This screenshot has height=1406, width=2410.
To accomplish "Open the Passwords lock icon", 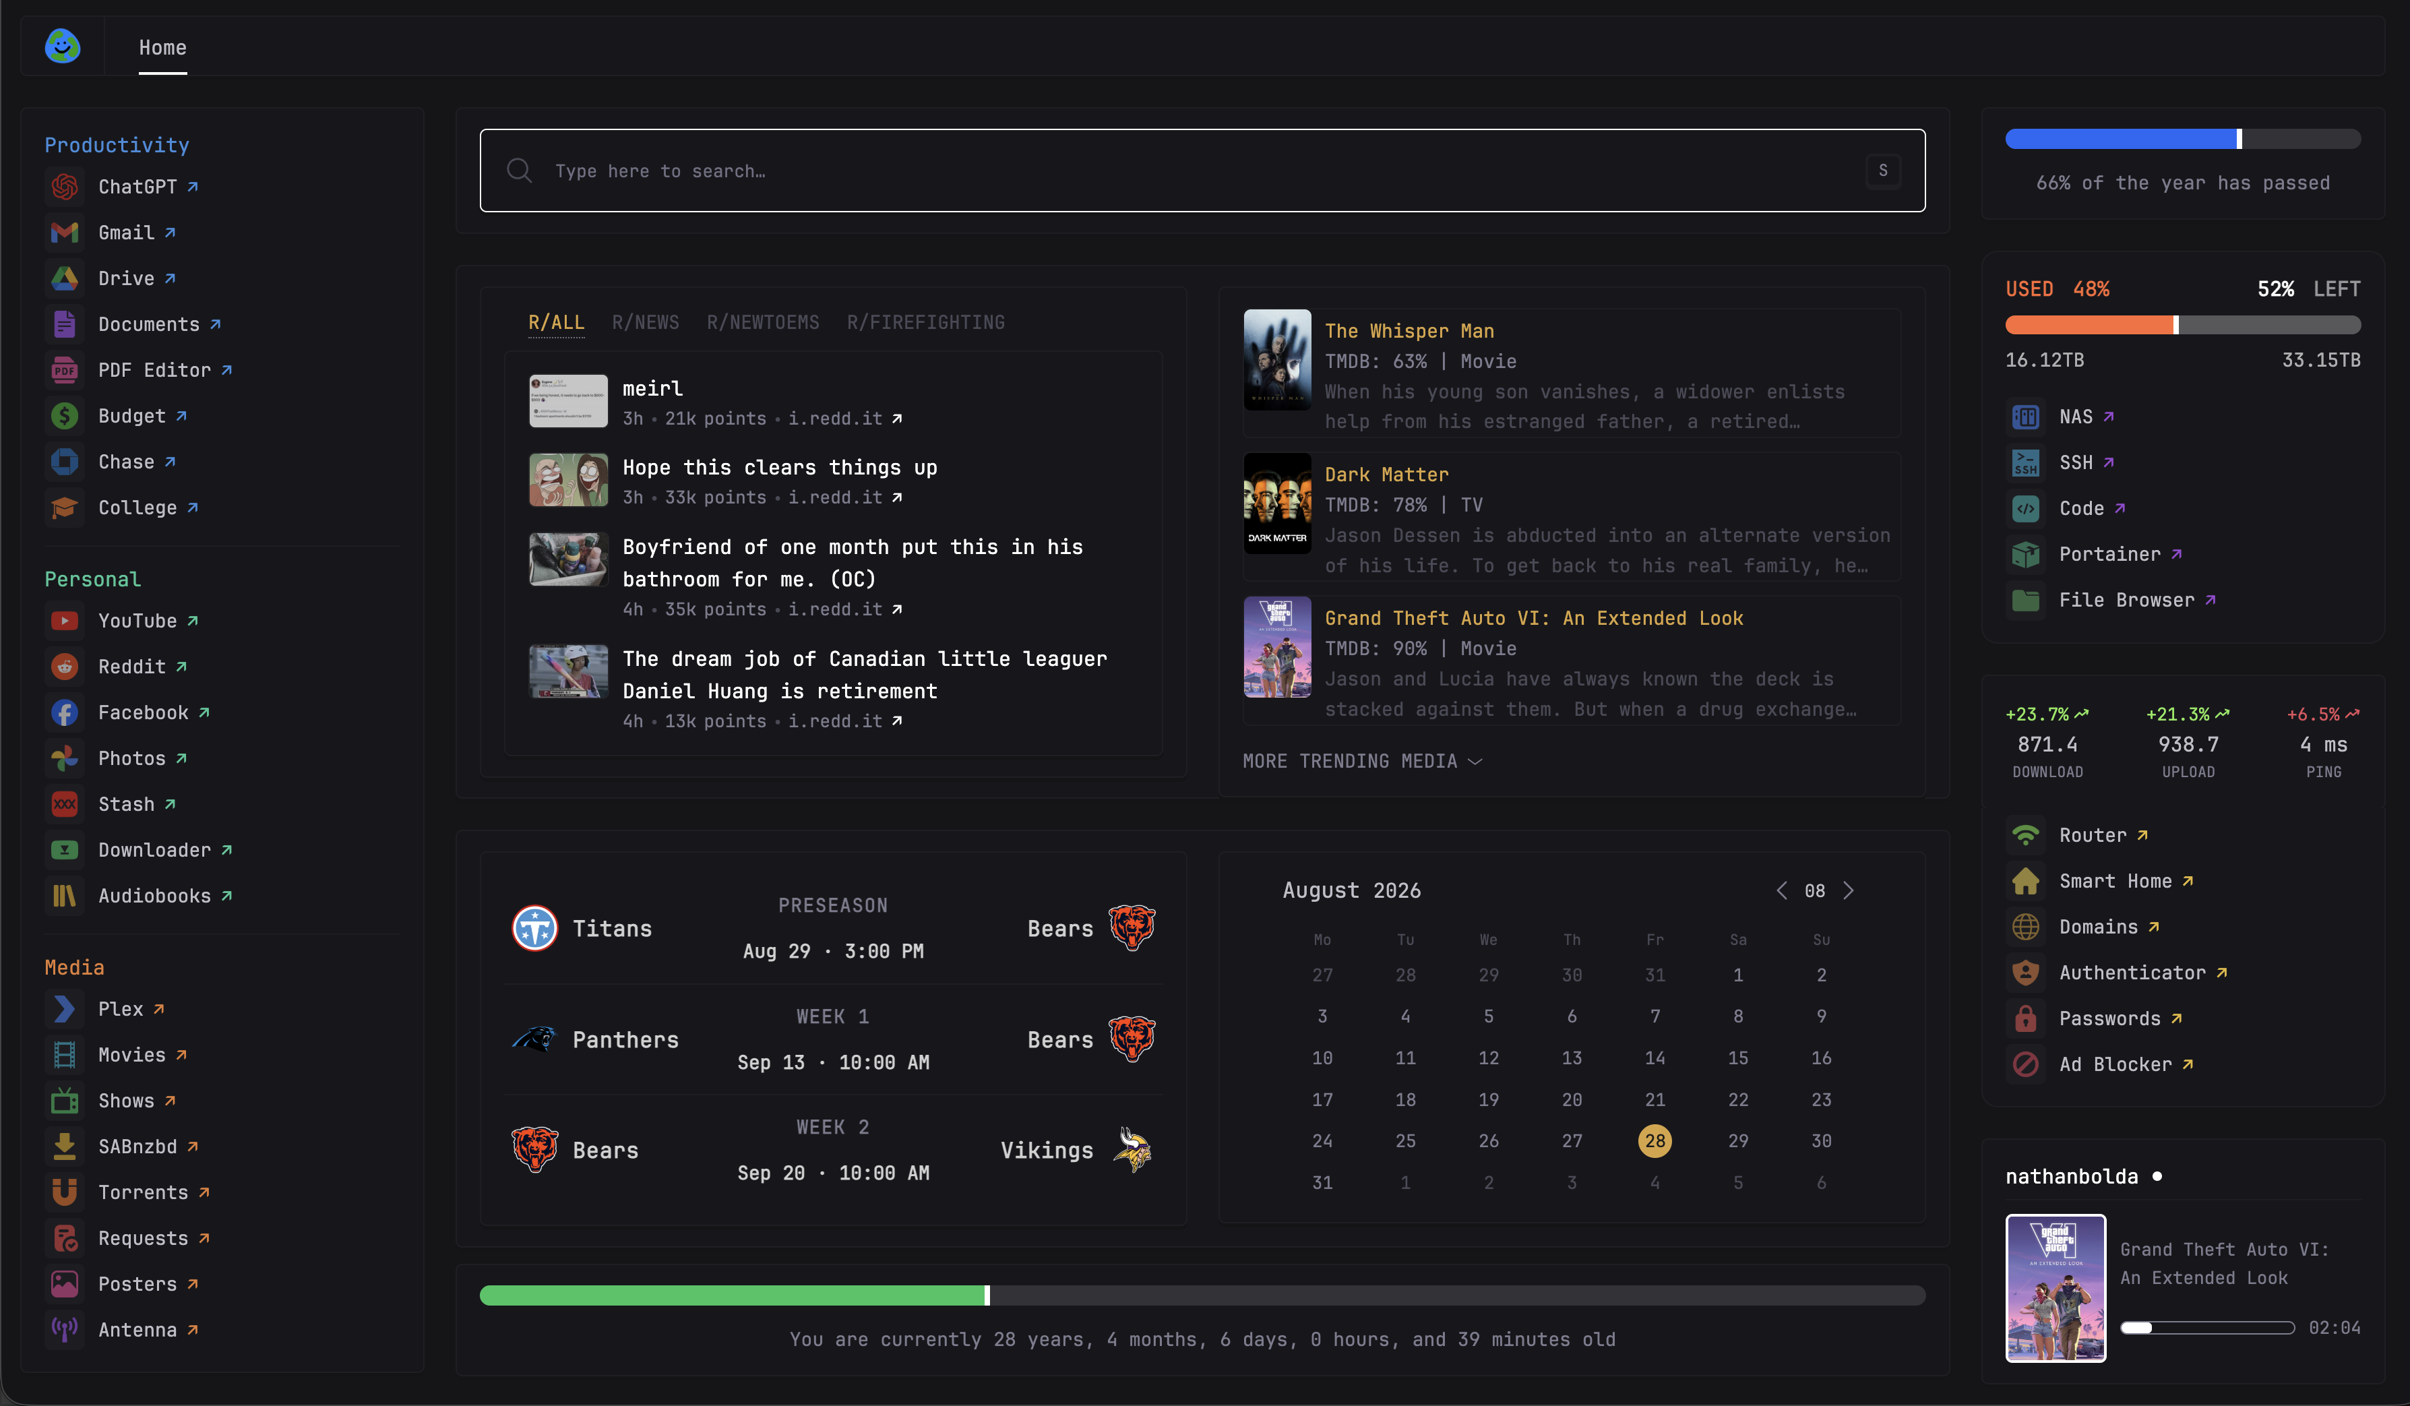I will tap(2026, 1020).
